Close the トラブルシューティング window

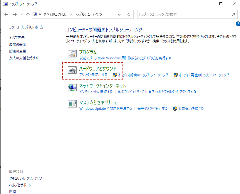click(234, 4)
